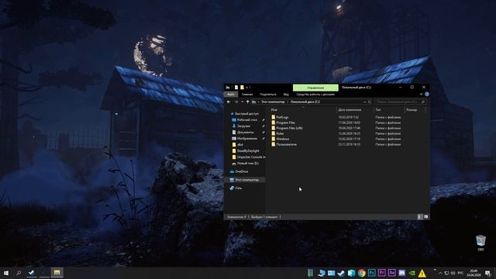The image size is (496, 279).
Task: Open Steam pinned beside the taskbar search
Action: [31, 273]
